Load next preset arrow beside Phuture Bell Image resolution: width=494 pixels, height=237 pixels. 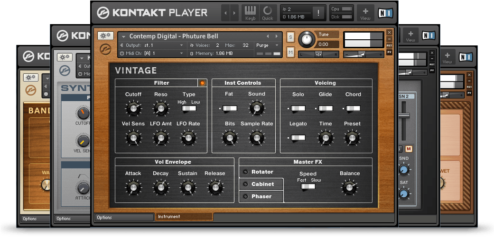277,36
